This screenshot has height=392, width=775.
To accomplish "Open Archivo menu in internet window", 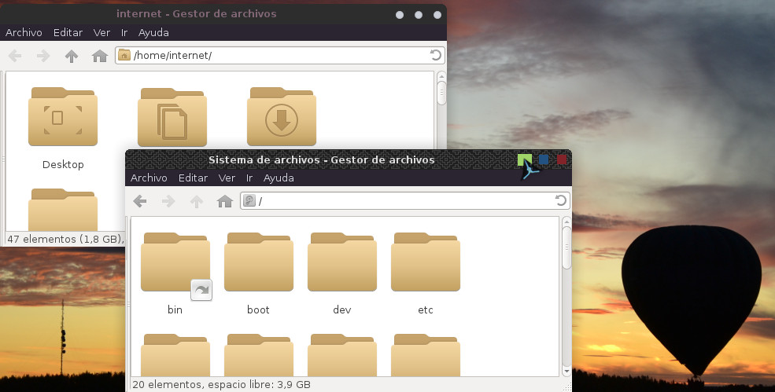I will click(x=24, y=32).
